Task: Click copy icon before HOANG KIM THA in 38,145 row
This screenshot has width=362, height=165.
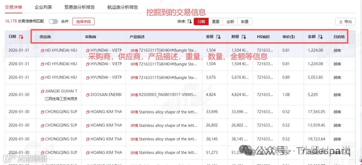Action: pos(88,139)
